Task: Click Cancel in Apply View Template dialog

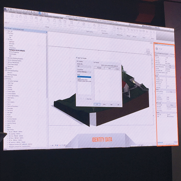Action: 104,104
